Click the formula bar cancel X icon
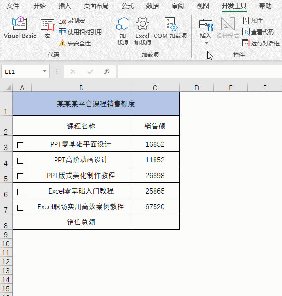The height and width of the screenshot is (296, 282). tap(73, 72)
